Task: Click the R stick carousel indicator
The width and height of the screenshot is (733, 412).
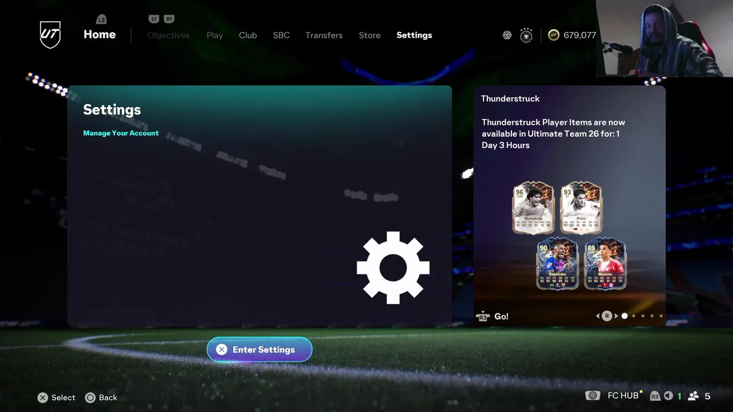Action: [607, 316]
